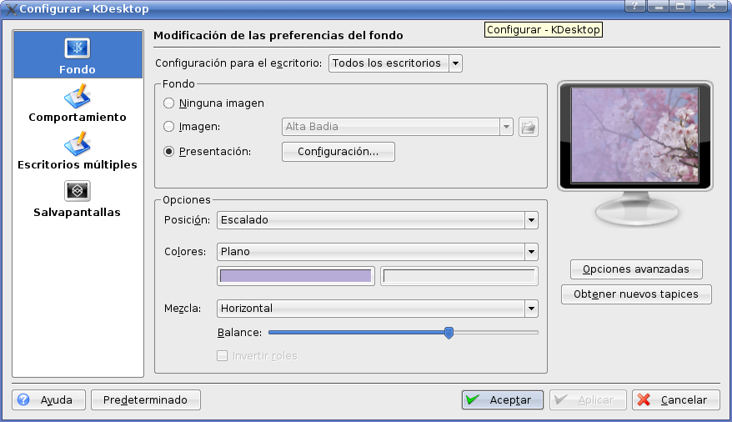The width and height of the screenshot is (732, 422).
Task: Open the Mezcla Horizontal dropdown
Action: [377, 309]
